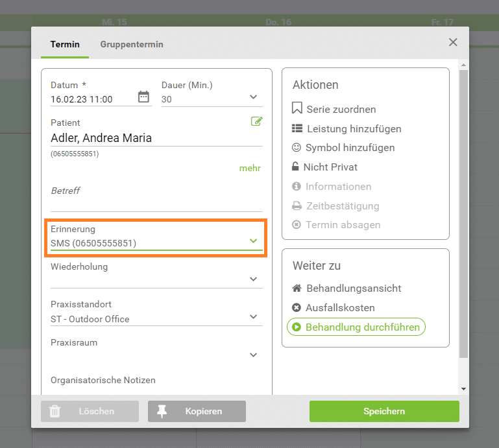Expand the Dauer (Min.) dropdown
Image resolution: width=499 pixels, height=448 pixels.
(x=253, y=97)
